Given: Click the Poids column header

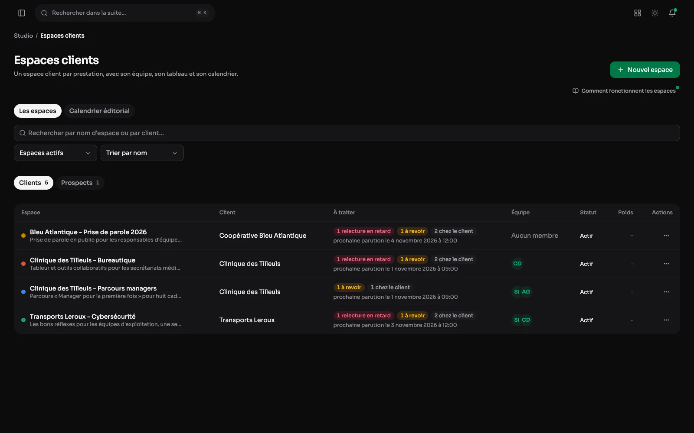Looking at the screenshot, I should 625,213.
